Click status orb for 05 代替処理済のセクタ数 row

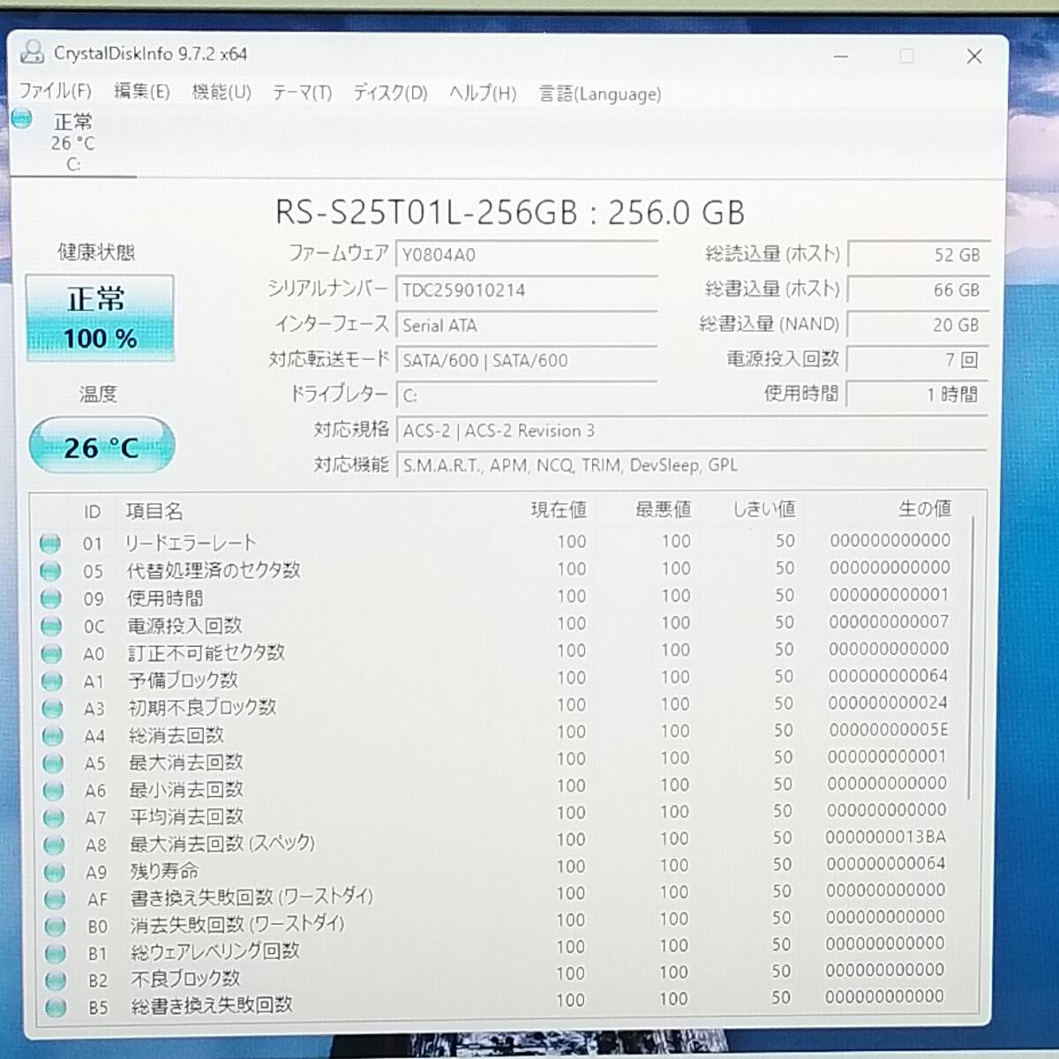(x=51, y=571)
